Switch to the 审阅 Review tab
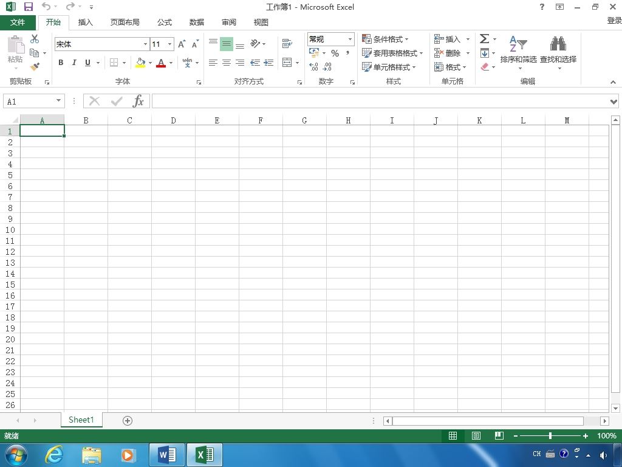 (x=229, y=22)
